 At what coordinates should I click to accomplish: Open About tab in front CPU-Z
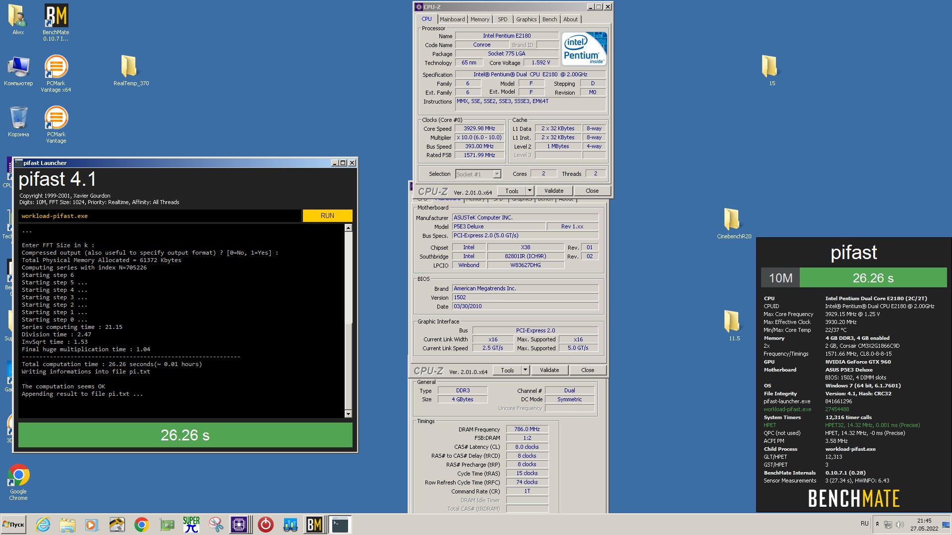570,19
